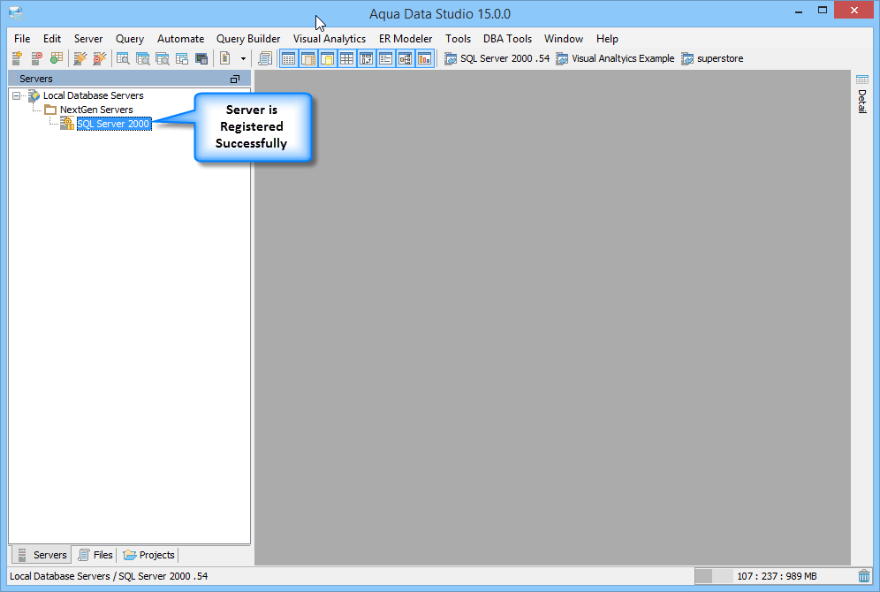Open the Automate menu

coord(180,39)
